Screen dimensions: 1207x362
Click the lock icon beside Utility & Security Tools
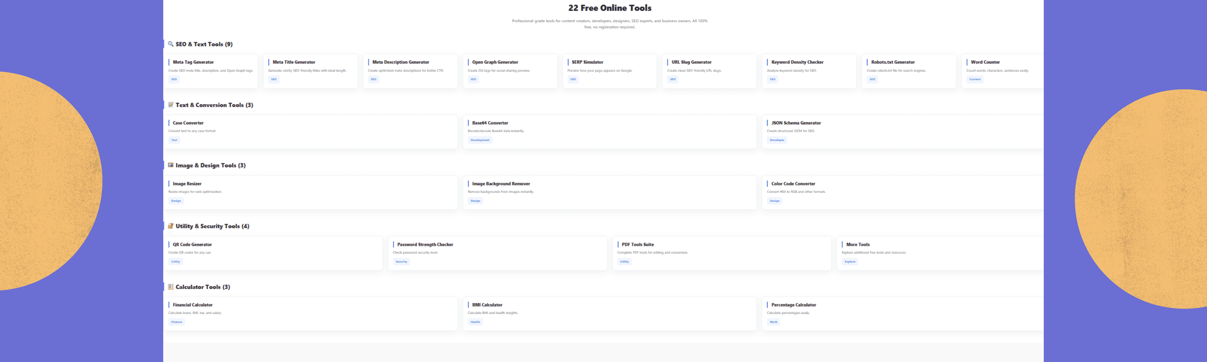tap(170, 226)
